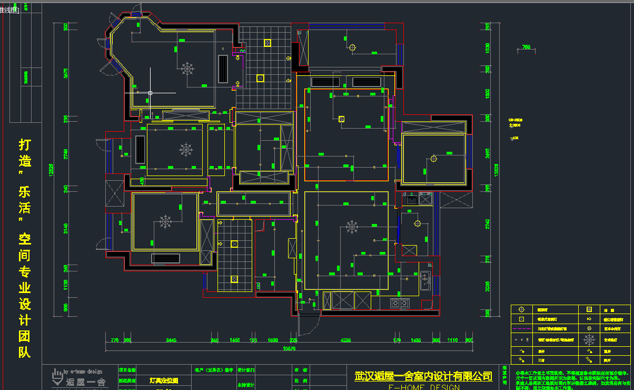634x390 pixels.
Task: Select the crosshair-circle downlight symbol in the legend
Action: (522, 310)
